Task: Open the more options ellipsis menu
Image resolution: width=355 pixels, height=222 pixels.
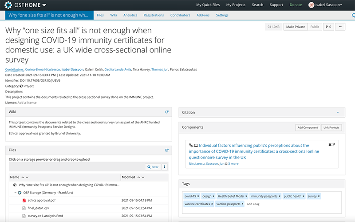Action: tap(340, 27)
